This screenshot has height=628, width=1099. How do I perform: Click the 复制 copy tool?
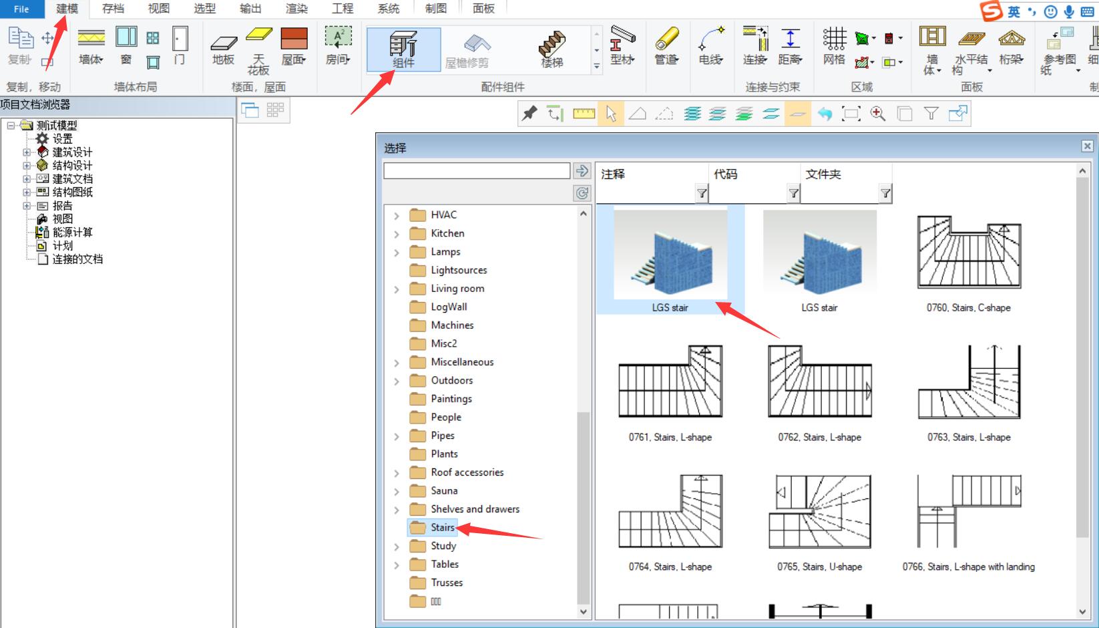tap(20, 46)
